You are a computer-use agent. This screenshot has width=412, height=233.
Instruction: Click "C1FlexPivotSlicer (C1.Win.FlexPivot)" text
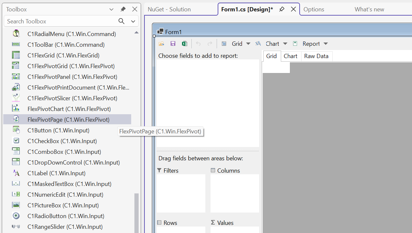pyautogui.click(x=73, y=98)
